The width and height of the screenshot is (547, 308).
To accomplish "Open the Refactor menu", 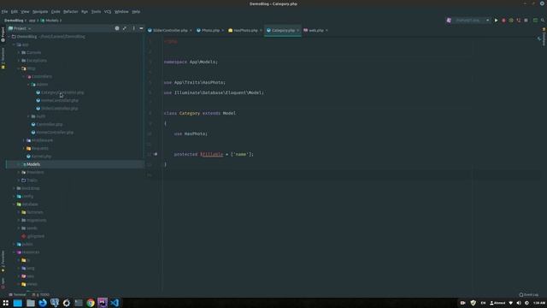I will (71, 11).
